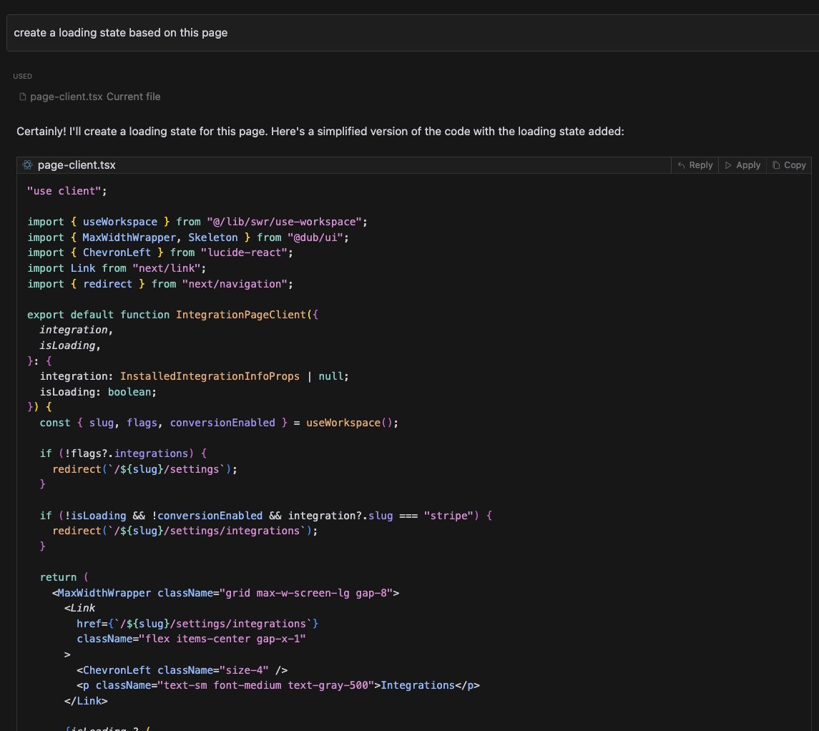
Task: Copy the code block contents
Action: point(789,165)
